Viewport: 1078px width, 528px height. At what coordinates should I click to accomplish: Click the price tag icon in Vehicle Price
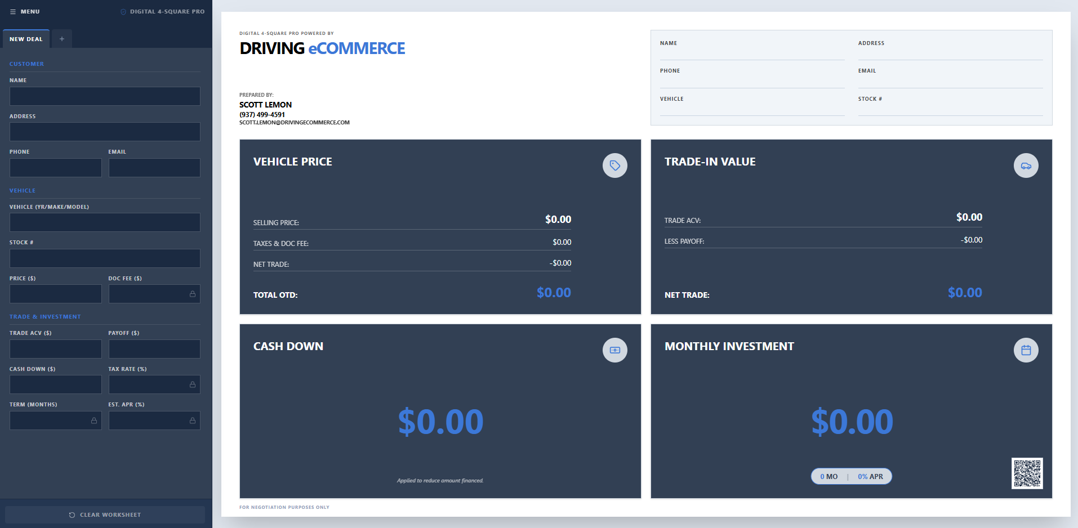pos(615,165)
